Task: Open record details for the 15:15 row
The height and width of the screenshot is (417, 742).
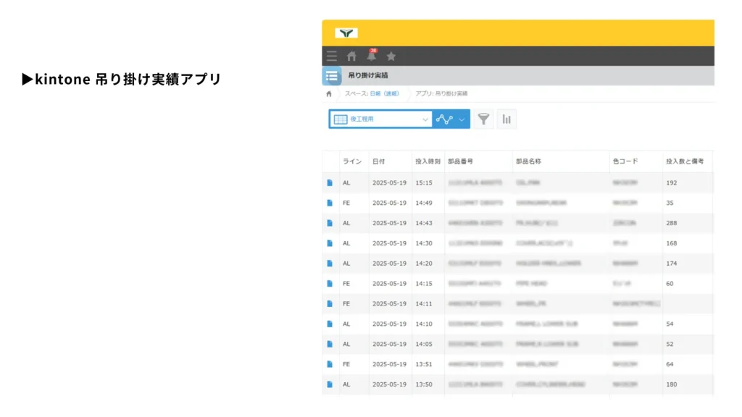Action: click(x=330, y=183)
